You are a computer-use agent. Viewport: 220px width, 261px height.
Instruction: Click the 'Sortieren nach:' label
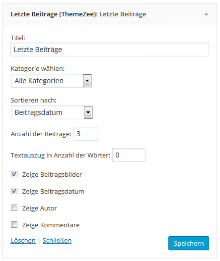click(x=34, y=101)
